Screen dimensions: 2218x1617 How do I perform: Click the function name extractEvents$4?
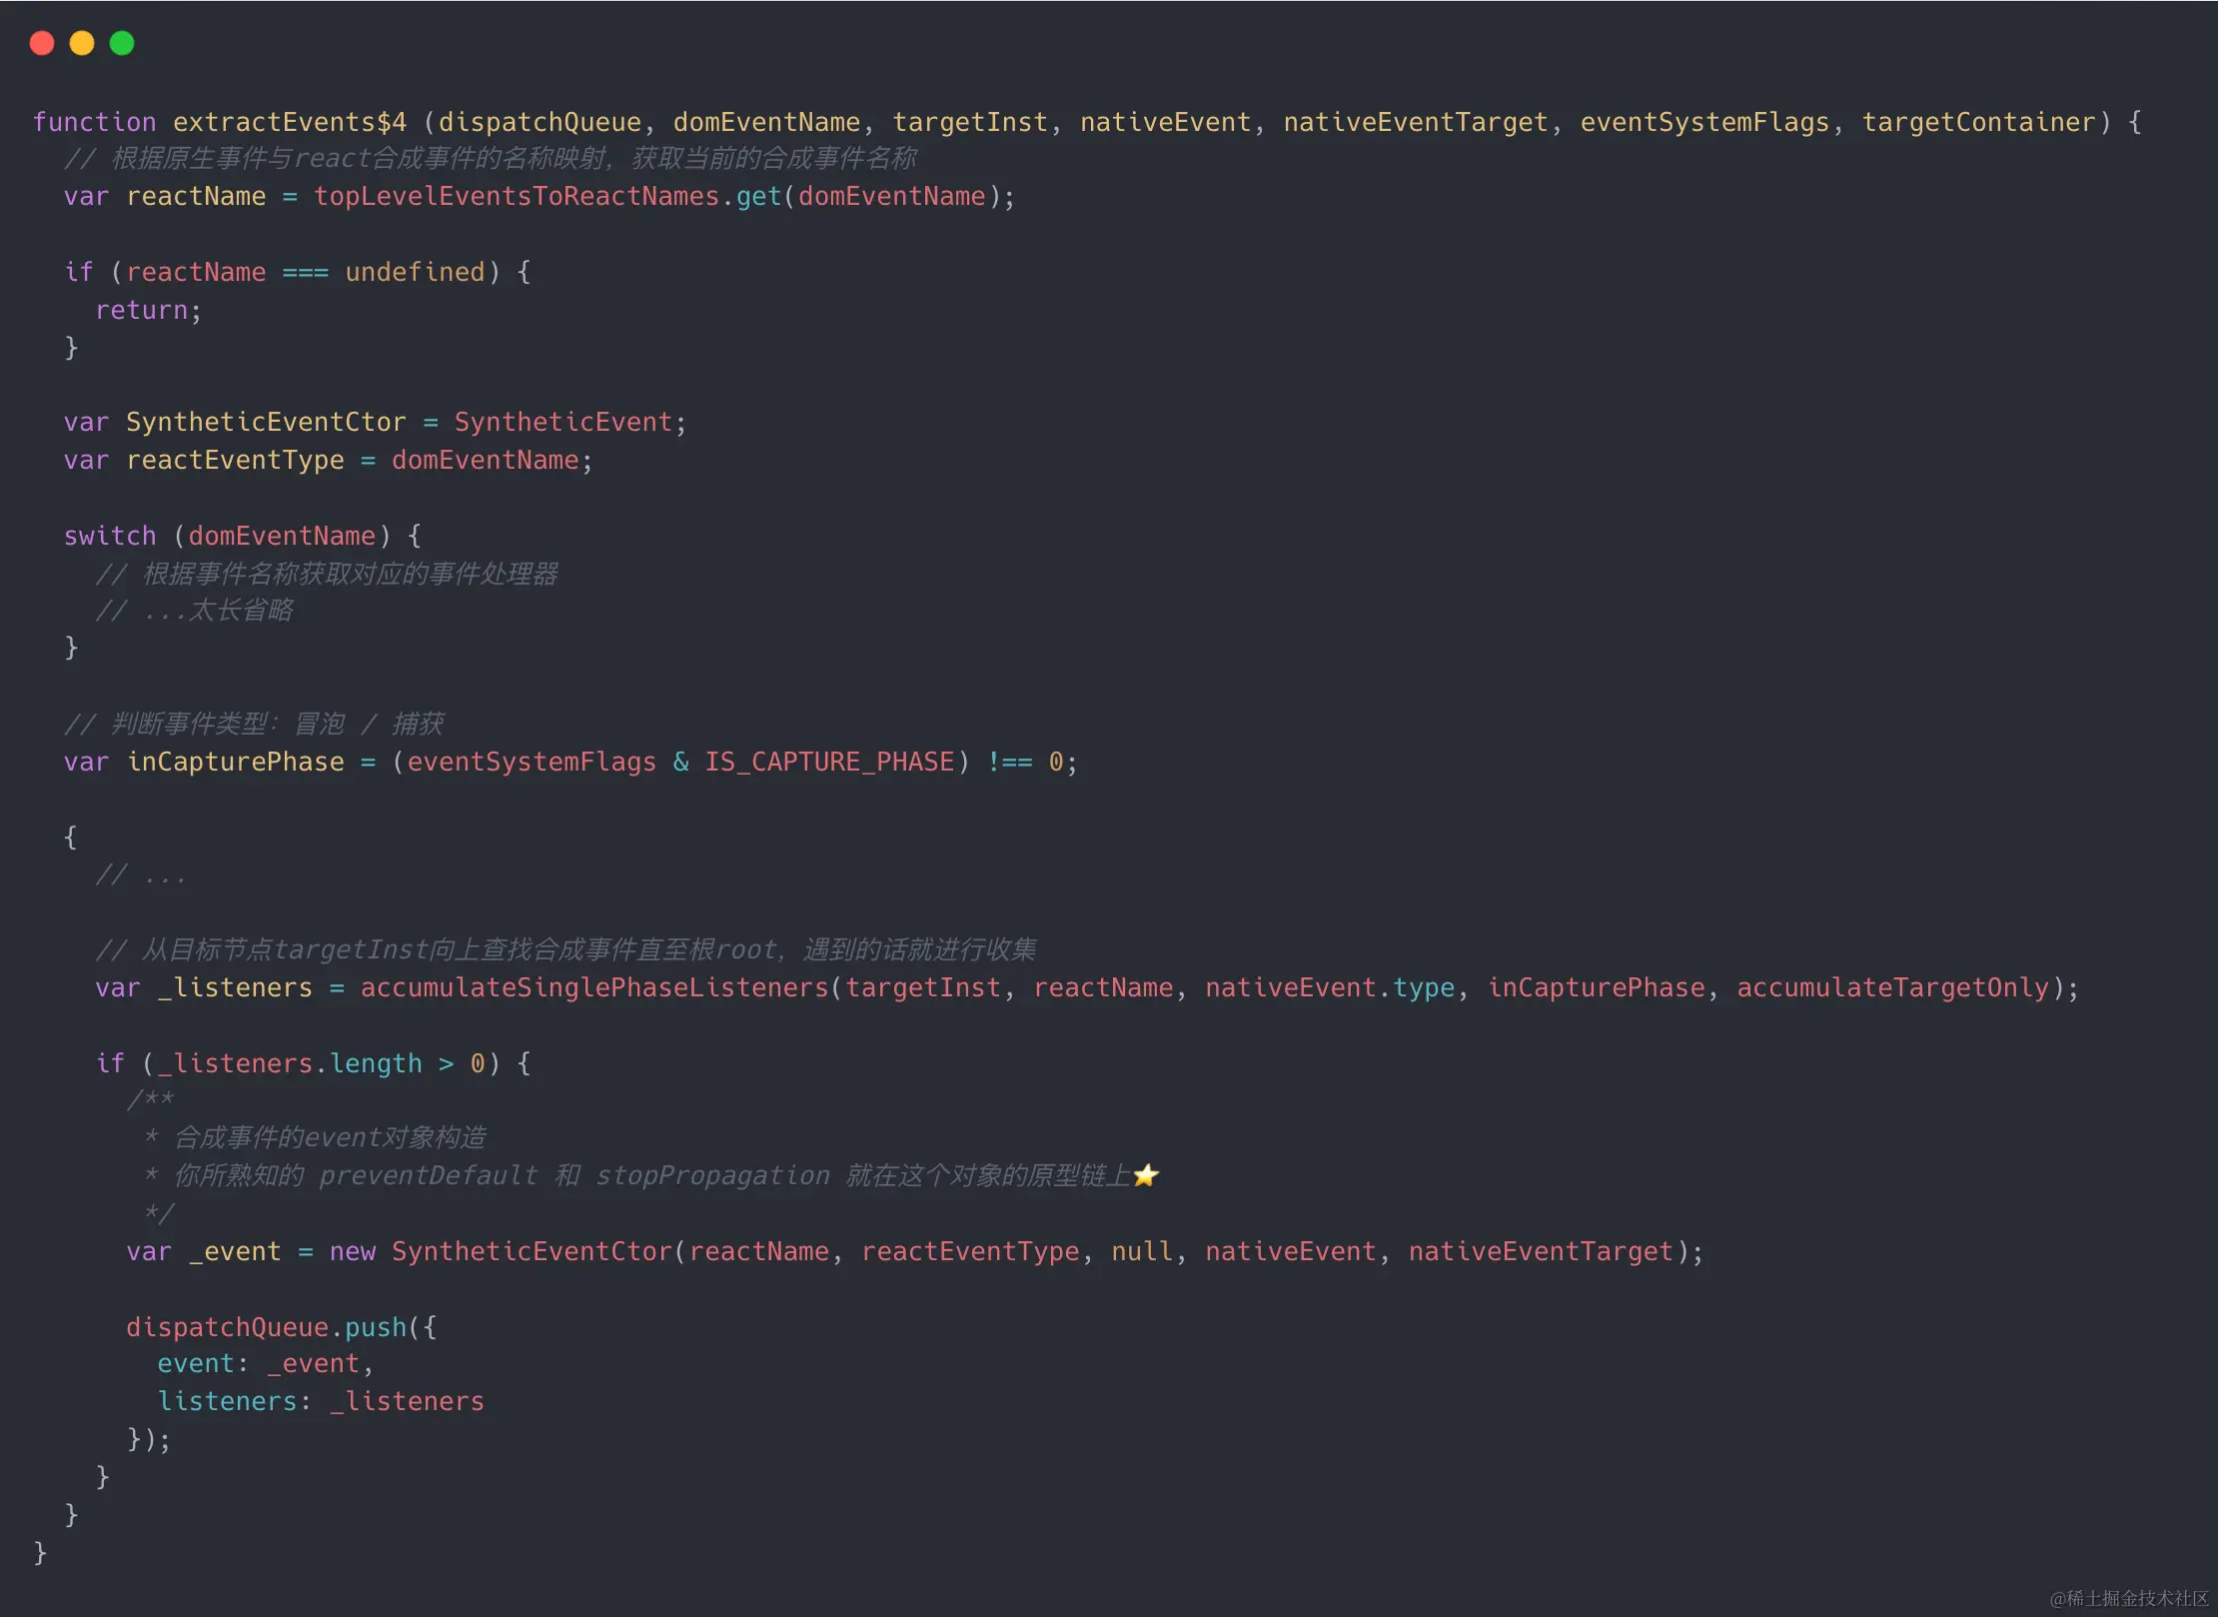(290, 122)
